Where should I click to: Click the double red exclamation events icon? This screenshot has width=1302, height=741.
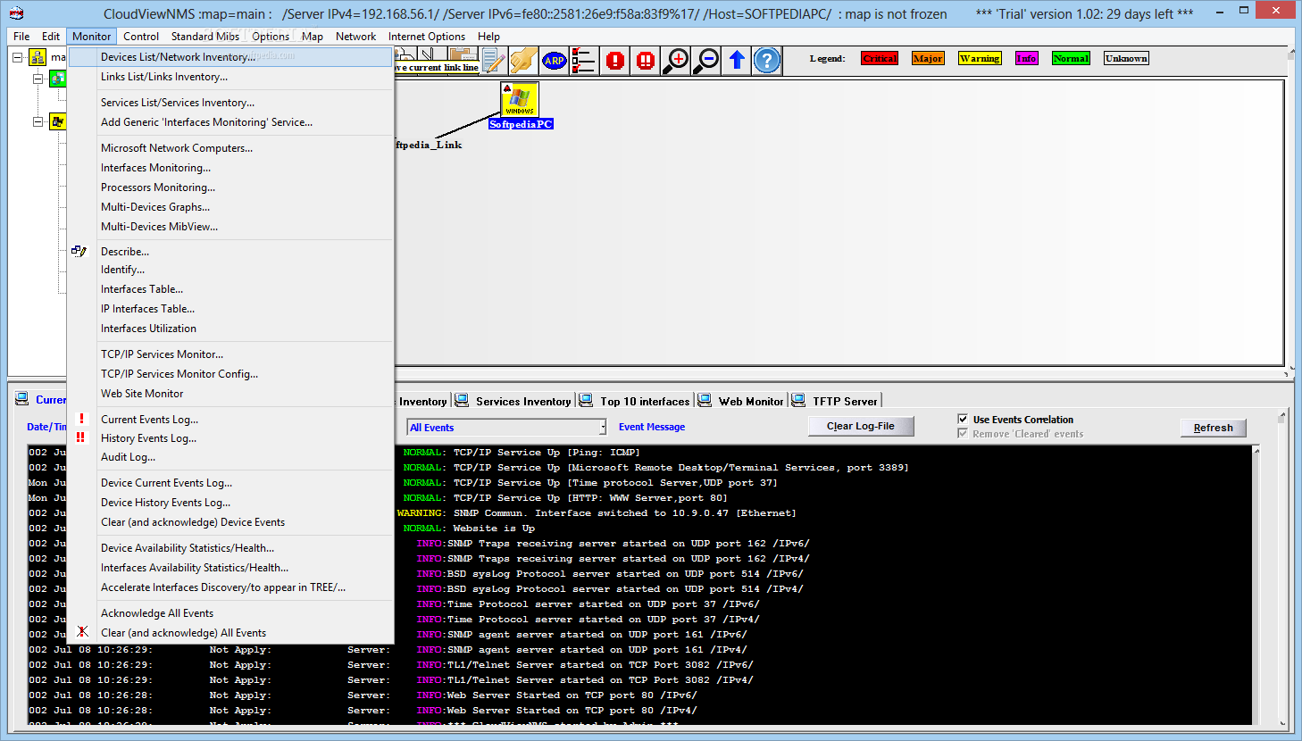point(646,60)
